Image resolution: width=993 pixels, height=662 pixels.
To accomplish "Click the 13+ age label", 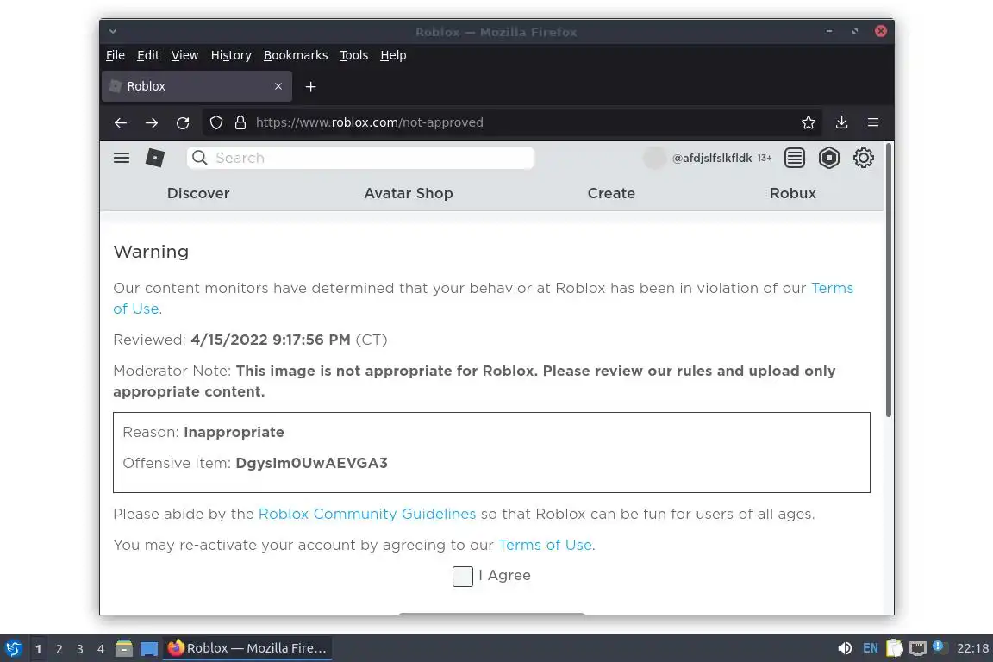I will click(765, 158).
